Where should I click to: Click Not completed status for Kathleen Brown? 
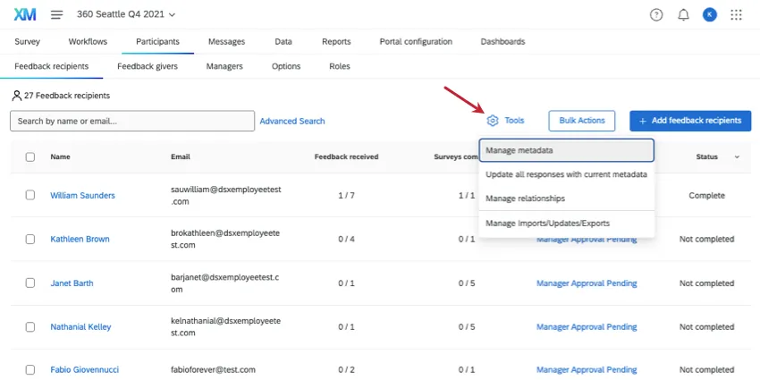[x=706, y=239]
